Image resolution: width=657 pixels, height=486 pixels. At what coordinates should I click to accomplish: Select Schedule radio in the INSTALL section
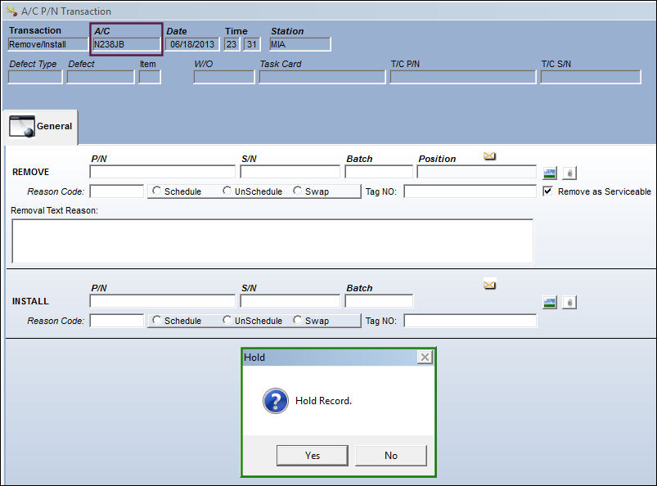coord(157,321)
